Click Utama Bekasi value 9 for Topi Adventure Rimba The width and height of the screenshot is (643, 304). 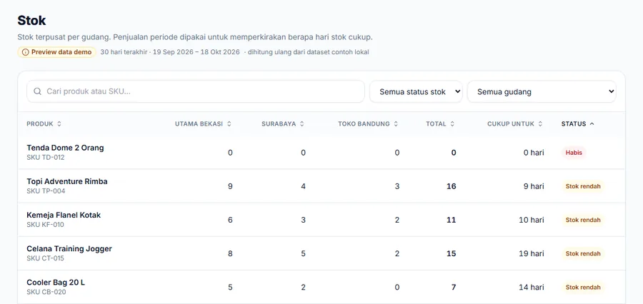(230, 186)
